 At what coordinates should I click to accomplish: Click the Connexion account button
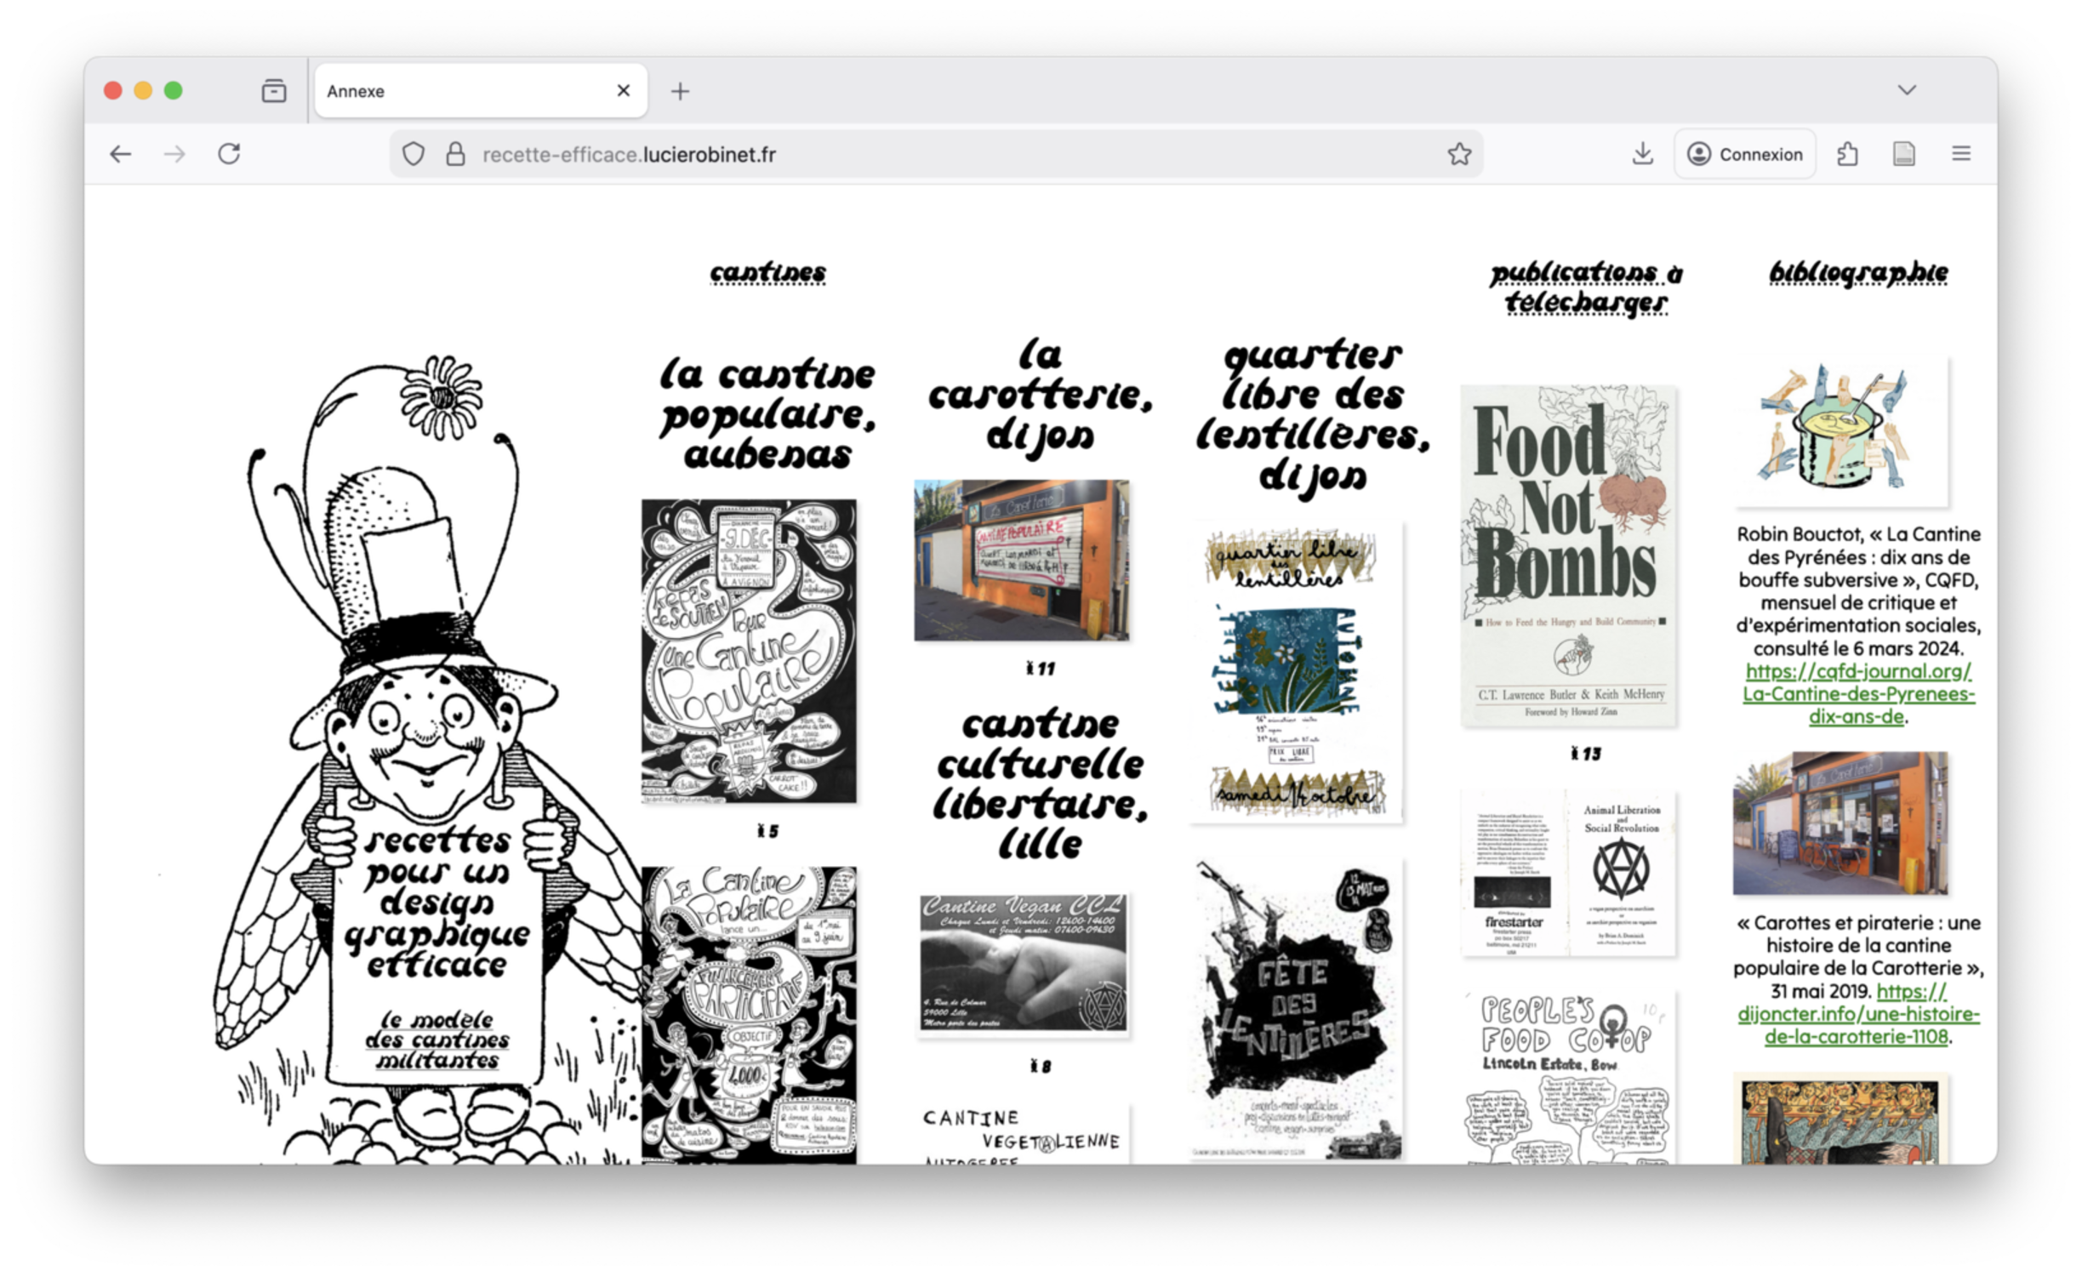tap(1745, 154)
